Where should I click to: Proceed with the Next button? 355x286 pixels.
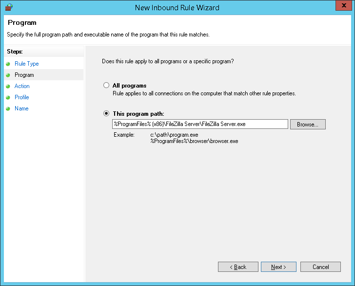coord(279,267)
